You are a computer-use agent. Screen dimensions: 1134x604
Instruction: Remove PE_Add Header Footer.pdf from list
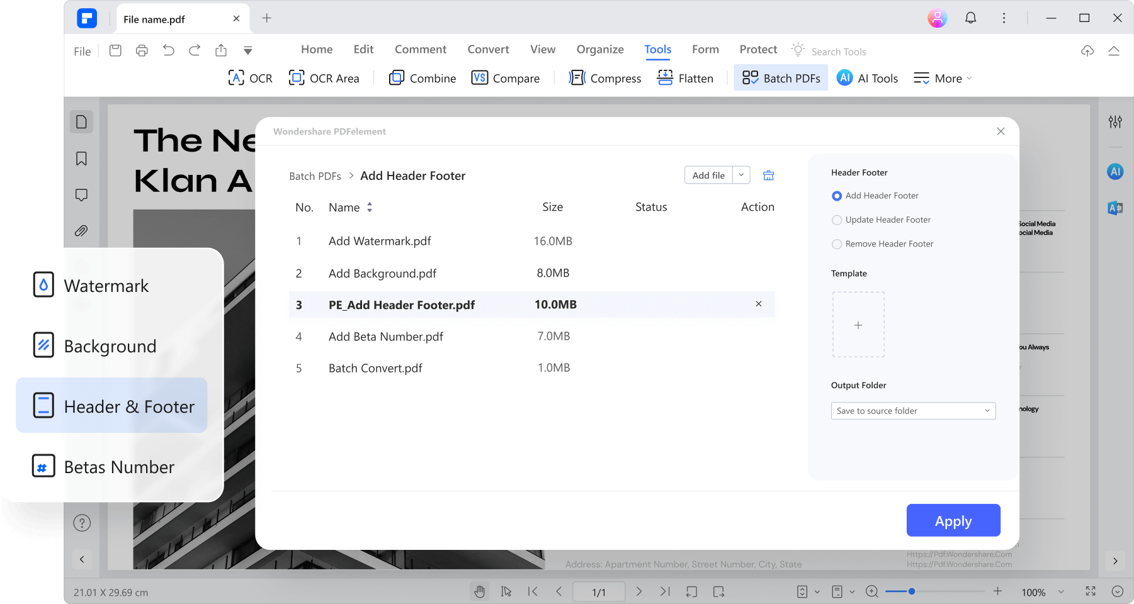pos(759,304)
